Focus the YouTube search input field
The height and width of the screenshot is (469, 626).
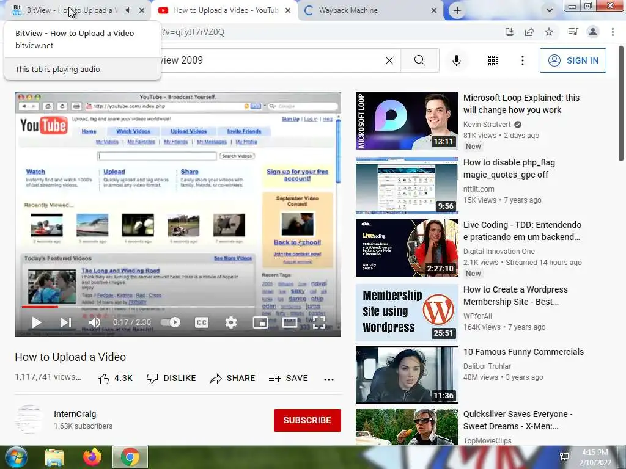[x=271, y=60]
